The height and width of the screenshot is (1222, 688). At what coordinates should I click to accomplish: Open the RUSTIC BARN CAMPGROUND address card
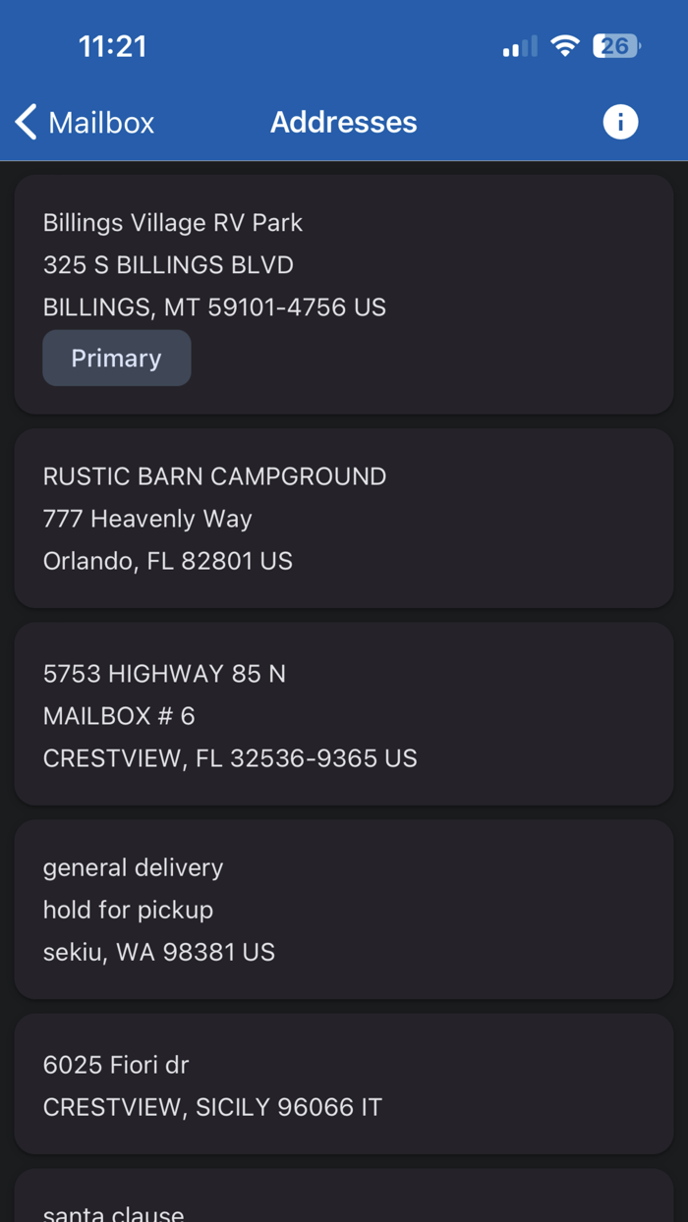point(344,518)
